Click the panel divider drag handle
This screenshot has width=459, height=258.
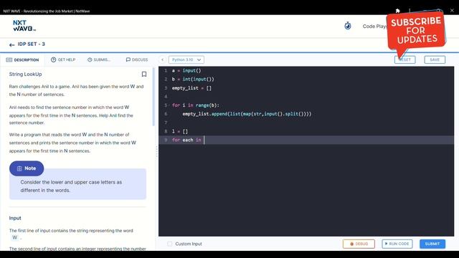coord(156,151)
